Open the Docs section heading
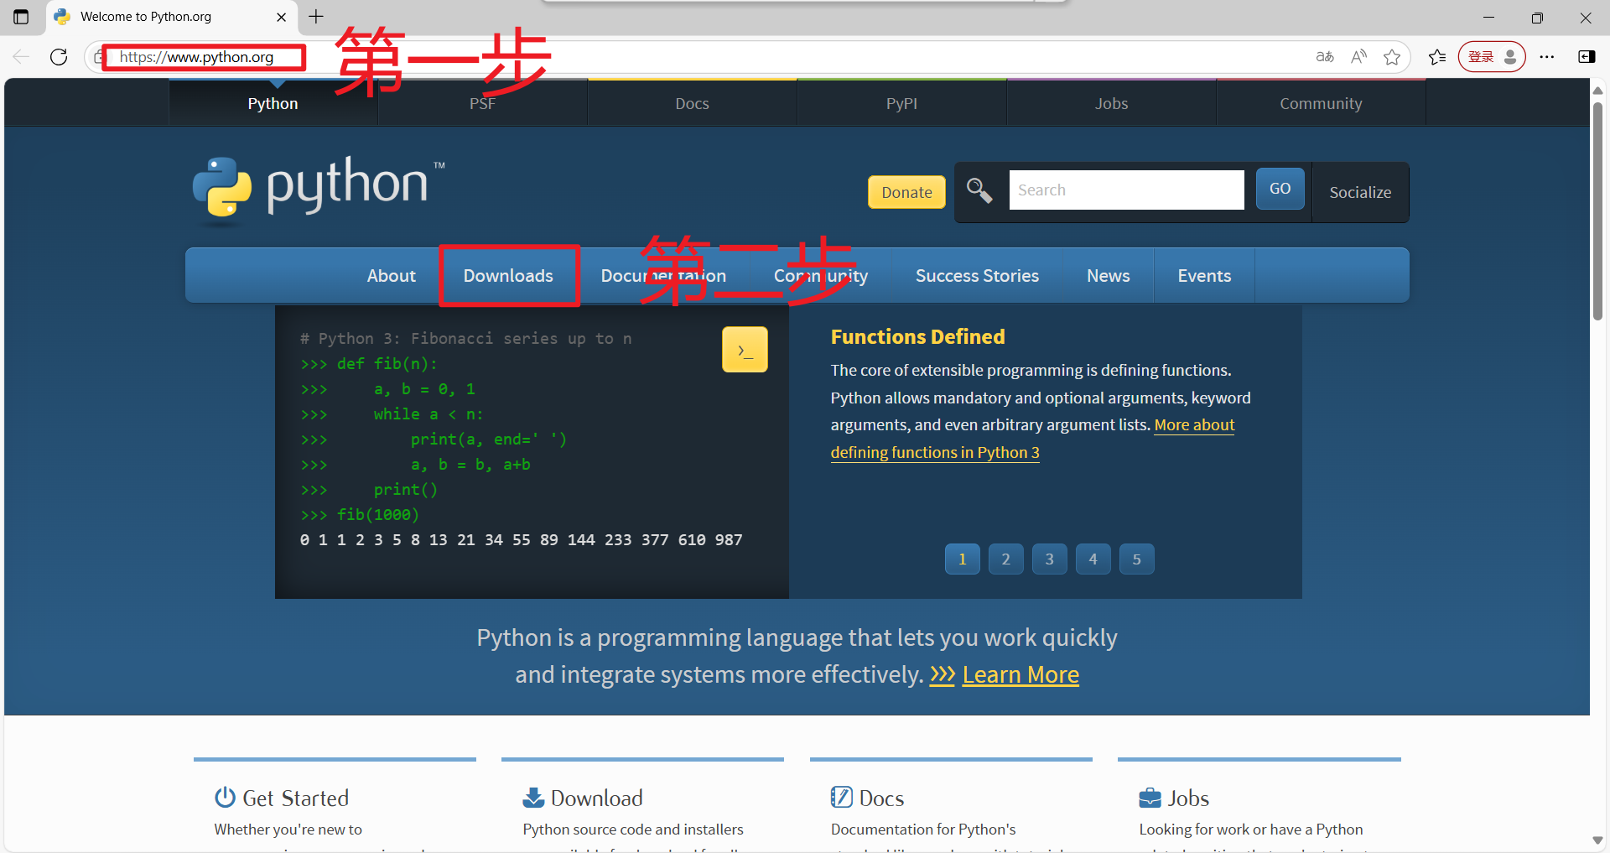The image size is (1610, 853). pyautogui.click(x=881, y=798)
